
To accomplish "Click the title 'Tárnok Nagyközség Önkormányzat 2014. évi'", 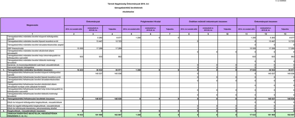I will click(x=128, y=4).
